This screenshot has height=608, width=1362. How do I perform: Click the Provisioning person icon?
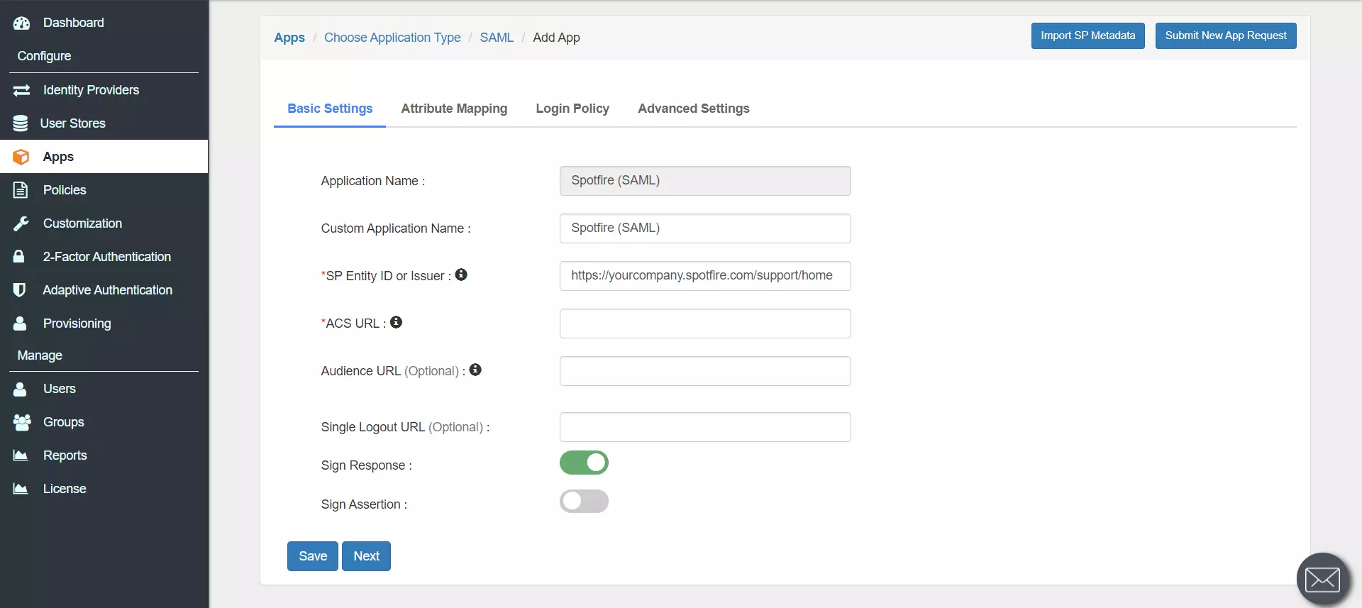tap(20, 323)
